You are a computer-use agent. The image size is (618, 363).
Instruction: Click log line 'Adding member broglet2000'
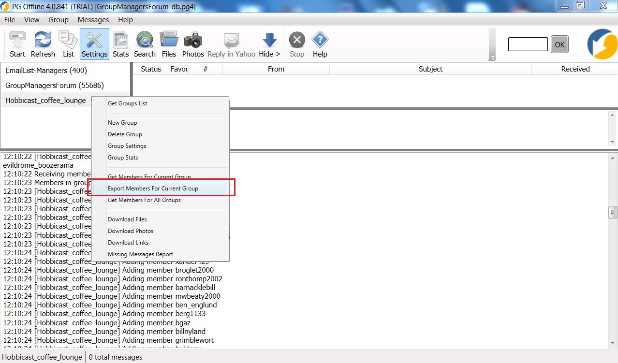tap(108, 270)
